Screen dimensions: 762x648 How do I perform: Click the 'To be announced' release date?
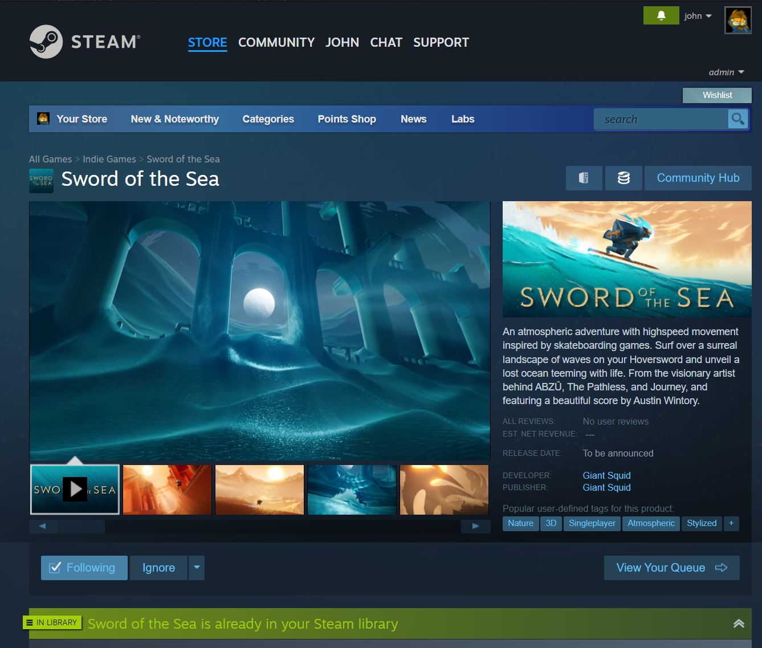click(x=618, y=454)
